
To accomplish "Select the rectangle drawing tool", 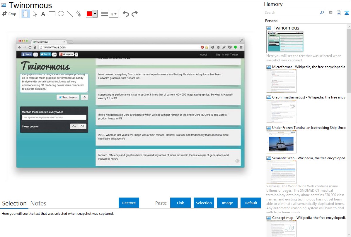I will pyautogui.click(x=52, y=14).
